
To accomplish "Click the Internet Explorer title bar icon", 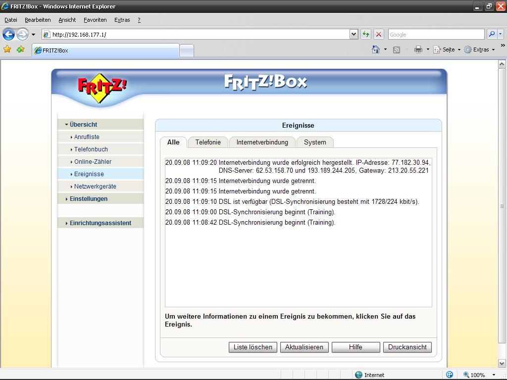I will [5, 6].
